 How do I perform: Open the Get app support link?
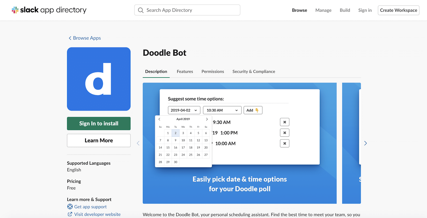[x=90, y=207]
